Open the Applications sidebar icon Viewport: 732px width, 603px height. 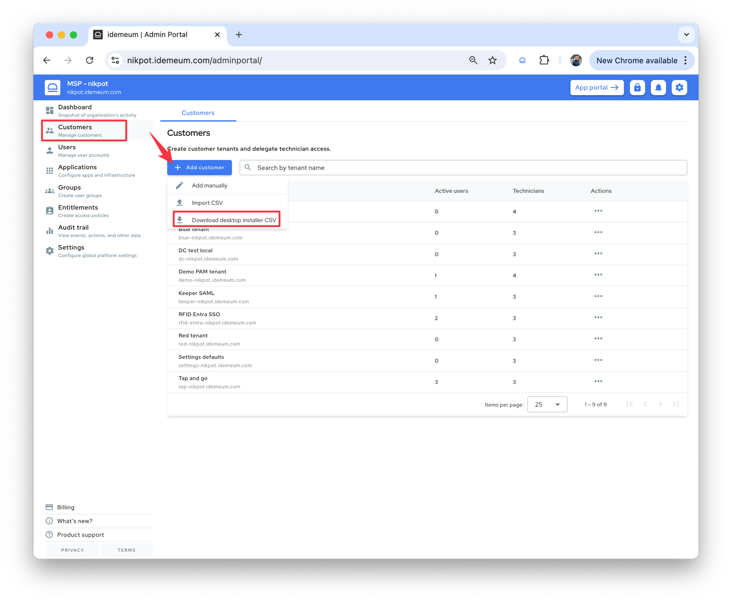49,170
